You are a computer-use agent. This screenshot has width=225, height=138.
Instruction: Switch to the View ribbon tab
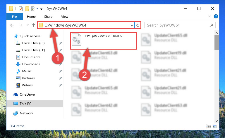65,17
